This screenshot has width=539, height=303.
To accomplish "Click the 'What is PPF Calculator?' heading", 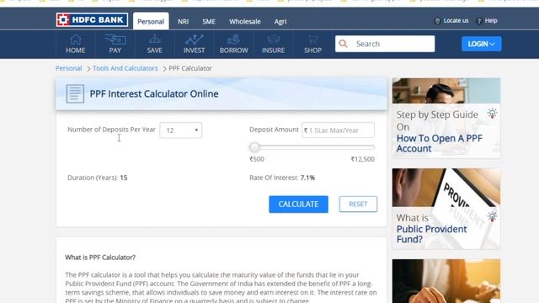I will coord(100,258).
